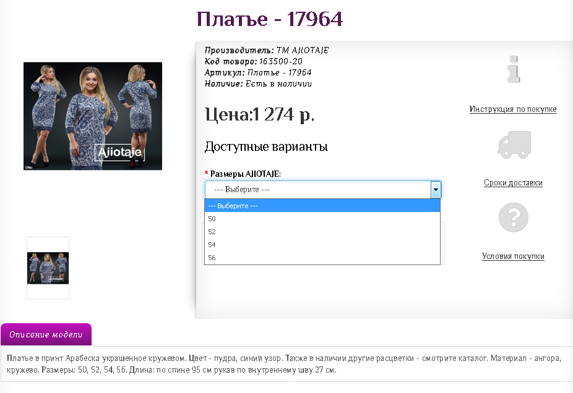Choose size 56 from the list
Screen dimensions: 573x393
[322, 258]
